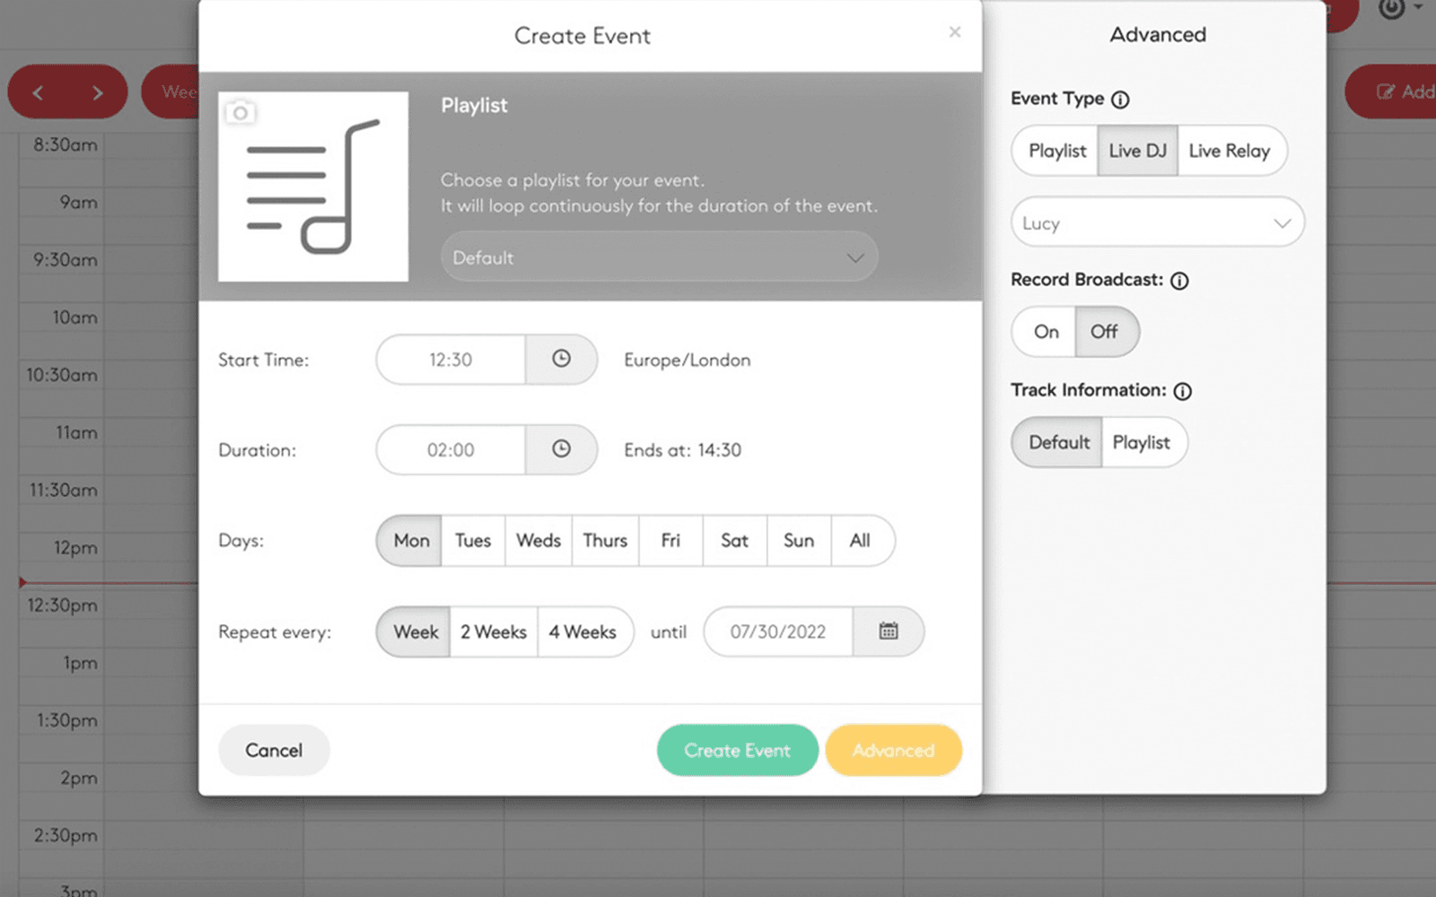Open the Lucy DJ selection dropdown

[x=1157, y=222]
